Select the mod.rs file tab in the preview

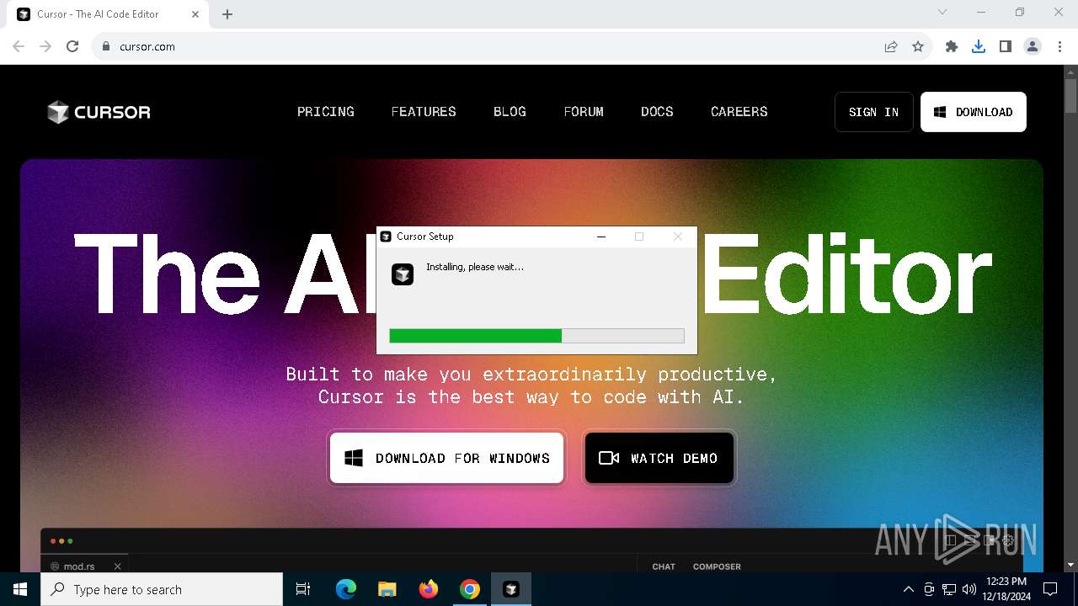[x=79, y=566]
